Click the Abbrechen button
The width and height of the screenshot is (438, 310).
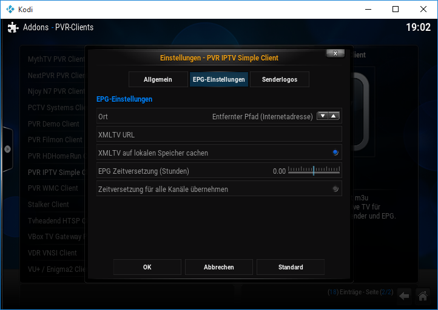point(219,267)
